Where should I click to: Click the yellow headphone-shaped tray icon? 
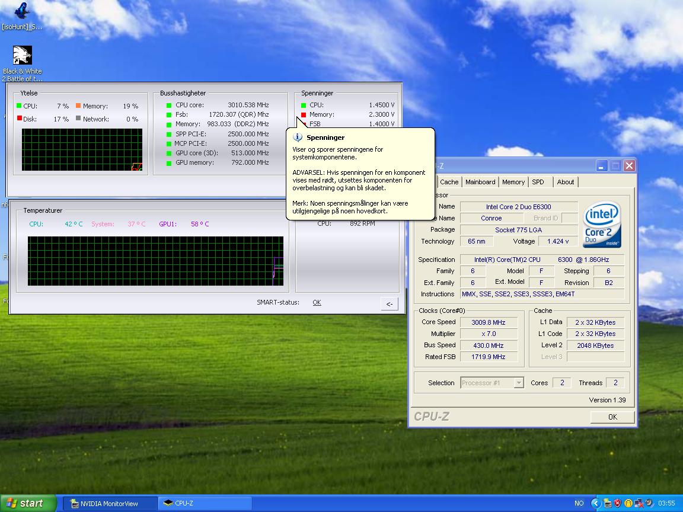point(628,503)
